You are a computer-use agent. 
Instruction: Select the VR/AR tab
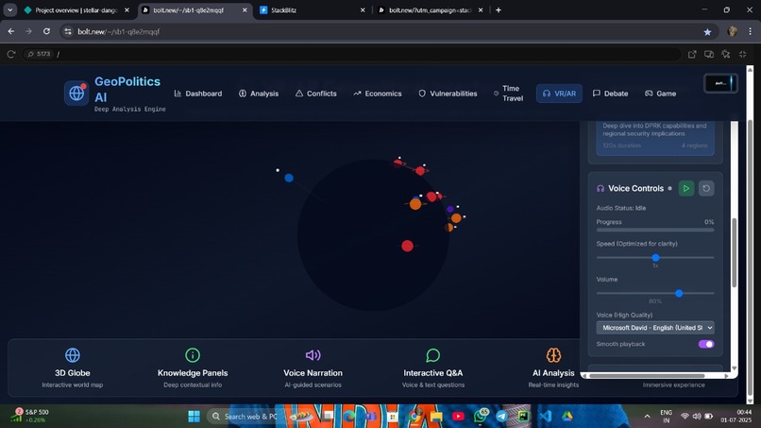559,94
